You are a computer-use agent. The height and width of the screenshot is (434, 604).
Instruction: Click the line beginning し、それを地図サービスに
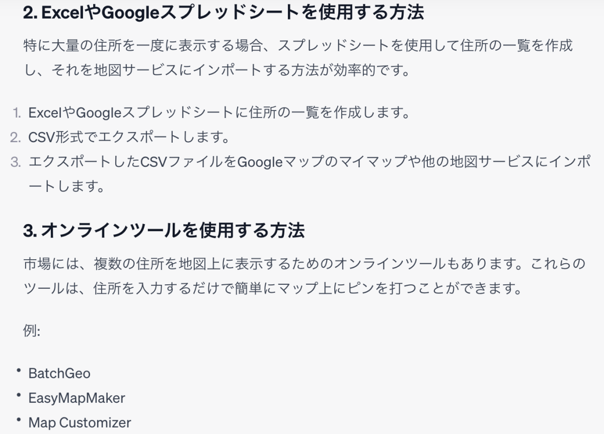point(216,70)
